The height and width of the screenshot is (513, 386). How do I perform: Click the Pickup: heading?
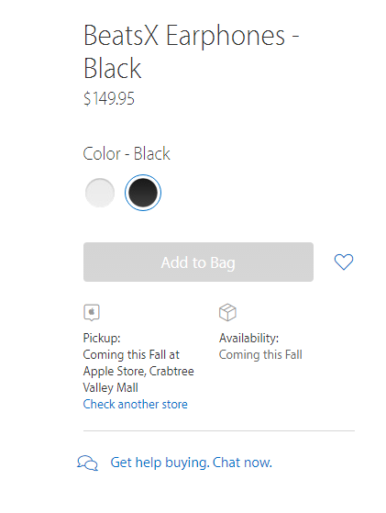pyautogui.click(x=102, y=338)
